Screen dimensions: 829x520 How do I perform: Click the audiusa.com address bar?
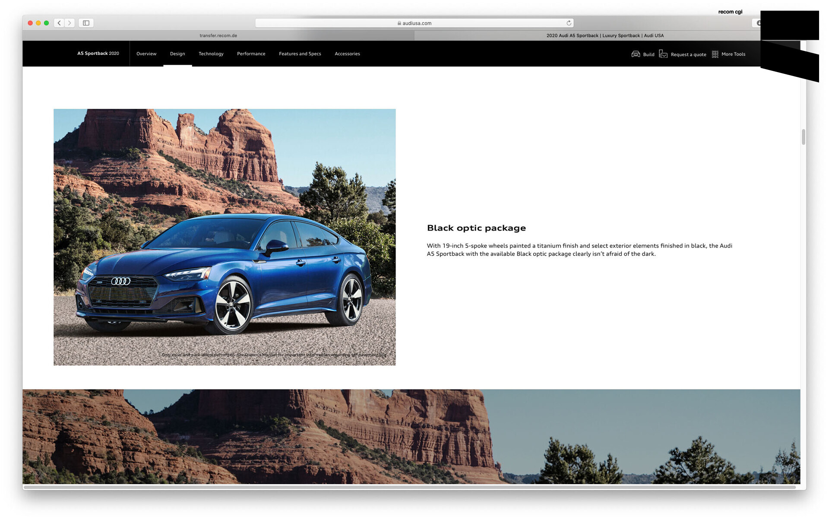[414, 23]
